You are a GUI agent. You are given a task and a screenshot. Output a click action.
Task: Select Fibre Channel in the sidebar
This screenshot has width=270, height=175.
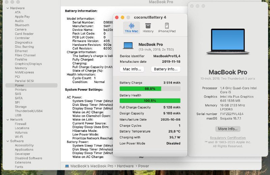25,55
